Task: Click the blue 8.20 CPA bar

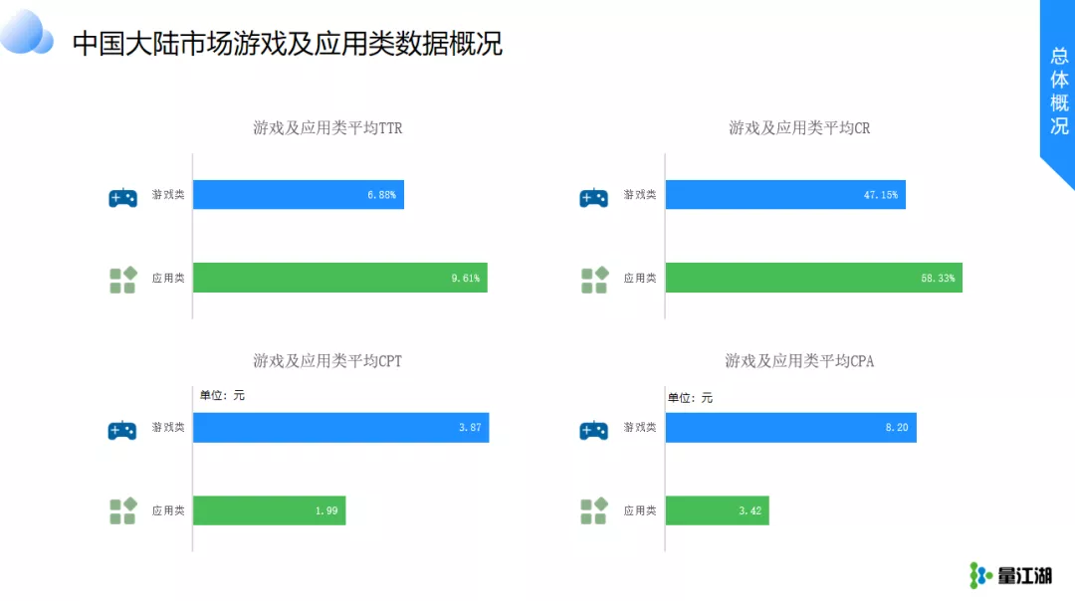Action: (x=791, y=428)
